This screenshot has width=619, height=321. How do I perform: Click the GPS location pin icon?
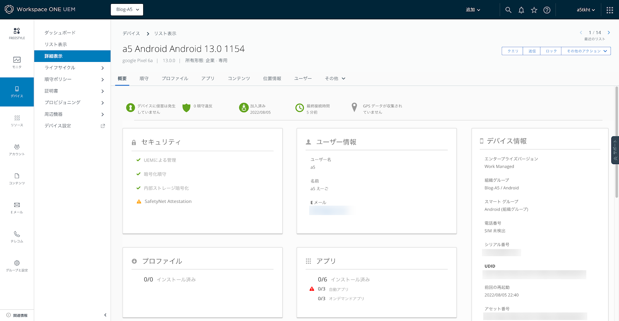click(354, 108)
